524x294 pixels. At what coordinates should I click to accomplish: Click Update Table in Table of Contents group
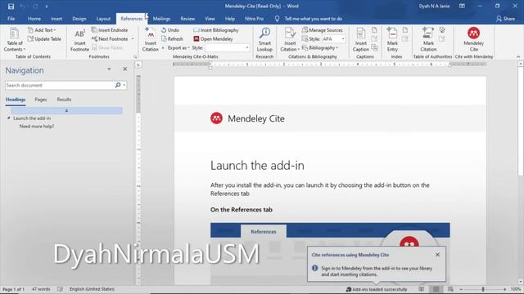point(44,39)
